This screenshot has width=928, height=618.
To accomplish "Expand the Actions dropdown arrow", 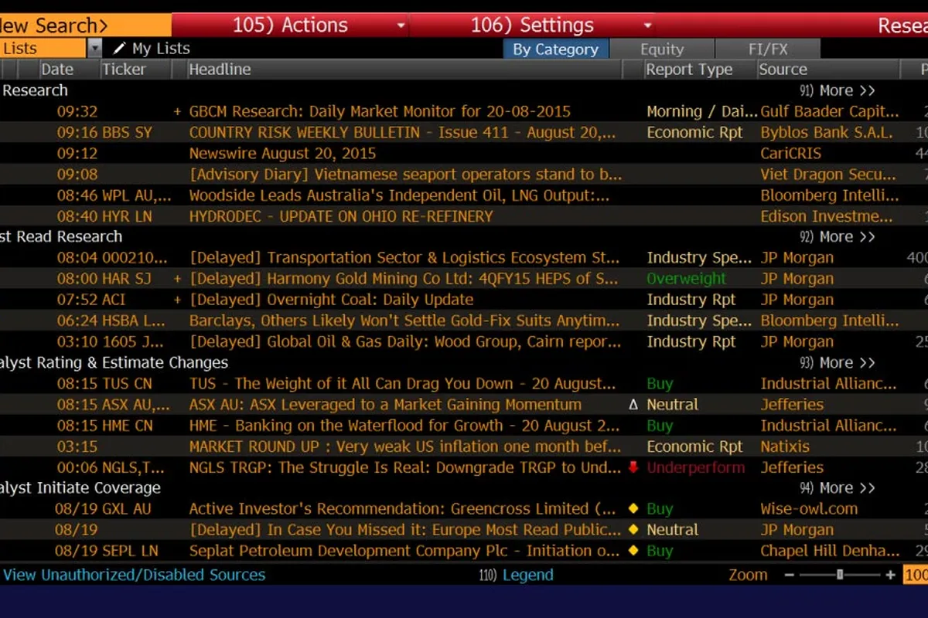I will pos(401,25).
